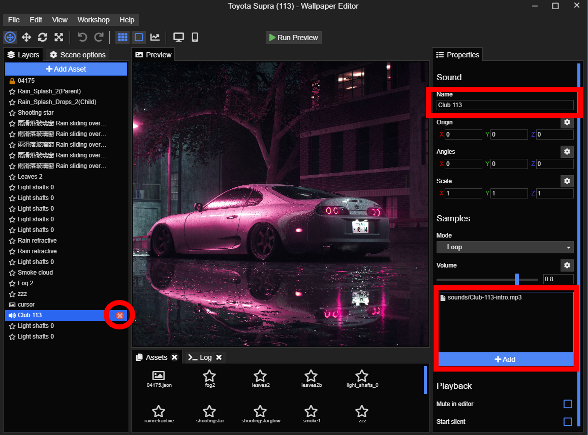
Task: Select Rain_Splash_Drops_2(Child) layer
Action: [66, 102]
